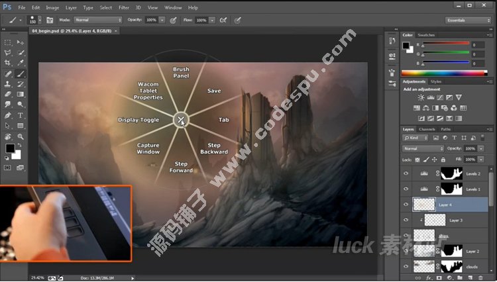The width and height of the screenshot is (497, 282).
Task: Open the Flow dropdown arrow
Action: (x=212, y=21)
